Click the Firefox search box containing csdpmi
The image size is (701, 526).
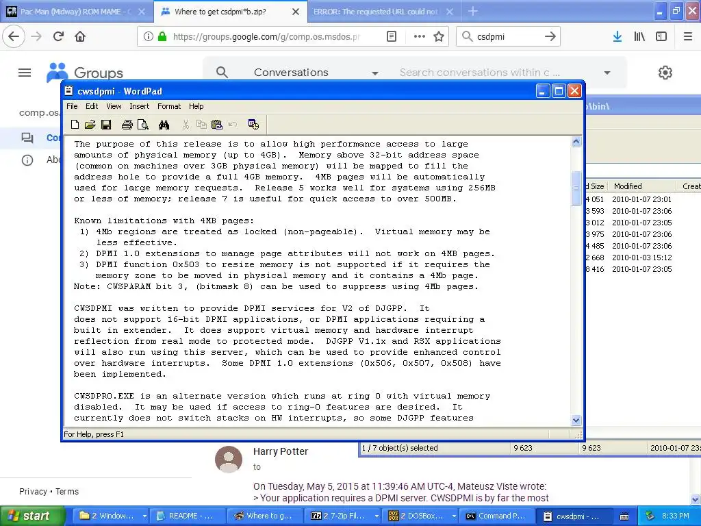pos(508,36)
